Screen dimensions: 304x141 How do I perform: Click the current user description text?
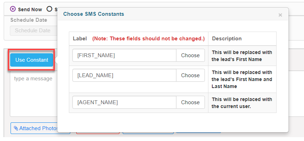(242, 102)
